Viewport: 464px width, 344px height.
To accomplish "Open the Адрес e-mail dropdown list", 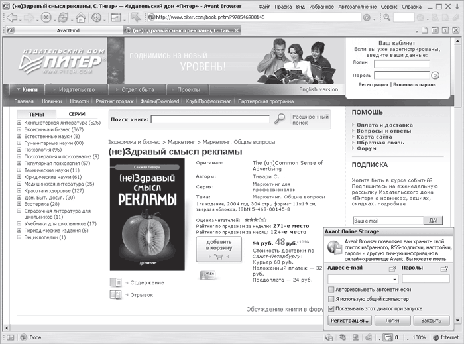I will click(x=394, y=279).
